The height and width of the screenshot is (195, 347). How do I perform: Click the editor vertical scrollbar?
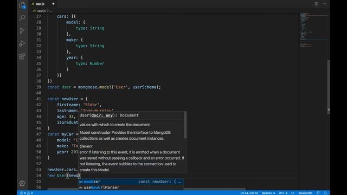(329, 87)
